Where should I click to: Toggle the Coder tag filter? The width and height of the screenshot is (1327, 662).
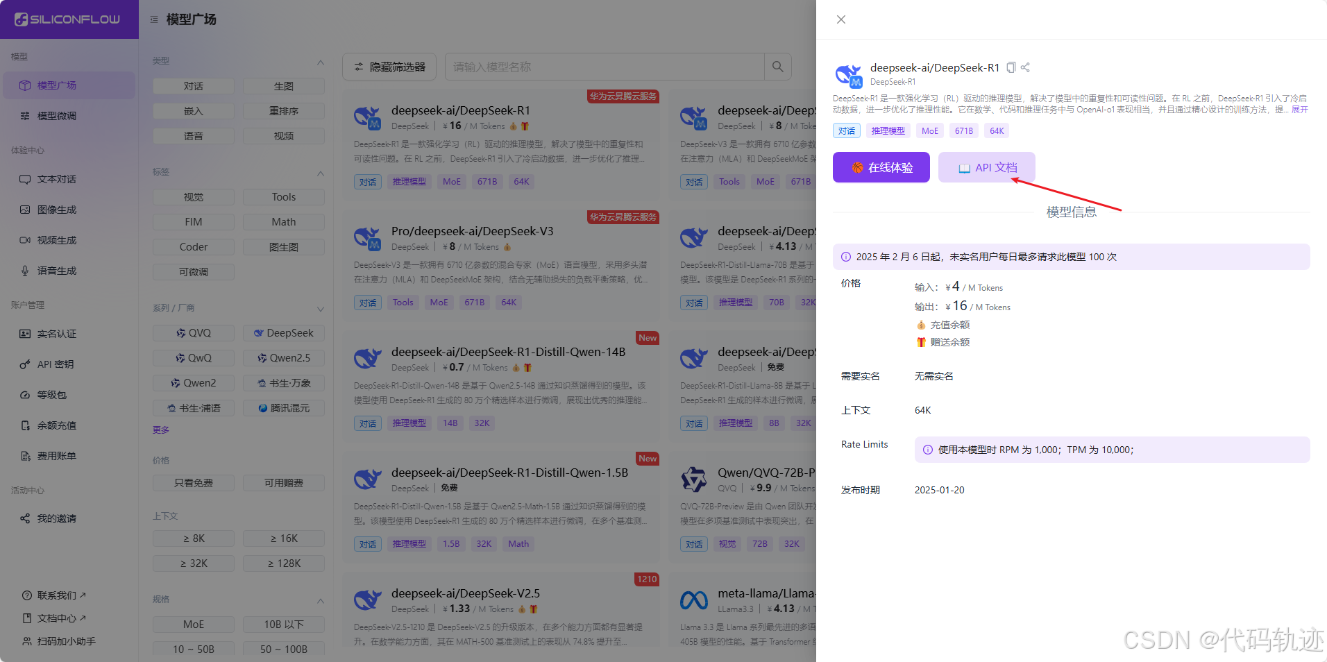194,247
